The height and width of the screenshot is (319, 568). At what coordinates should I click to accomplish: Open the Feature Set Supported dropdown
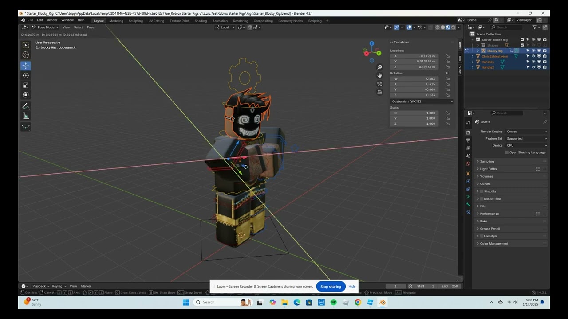527,139
